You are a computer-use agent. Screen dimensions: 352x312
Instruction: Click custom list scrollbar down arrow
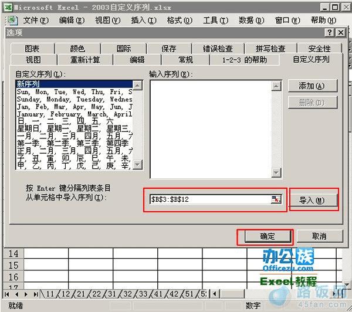(x=137, y=165)
